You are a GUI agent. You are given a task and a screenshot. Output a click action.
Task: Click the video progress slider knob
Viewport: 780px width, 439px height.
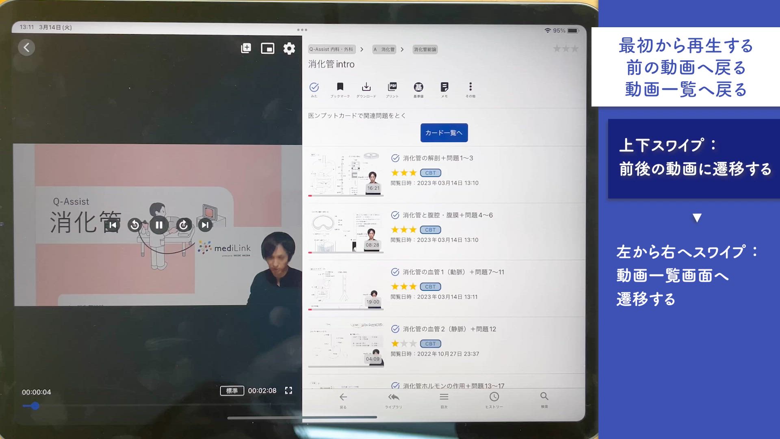click(35, 406)
